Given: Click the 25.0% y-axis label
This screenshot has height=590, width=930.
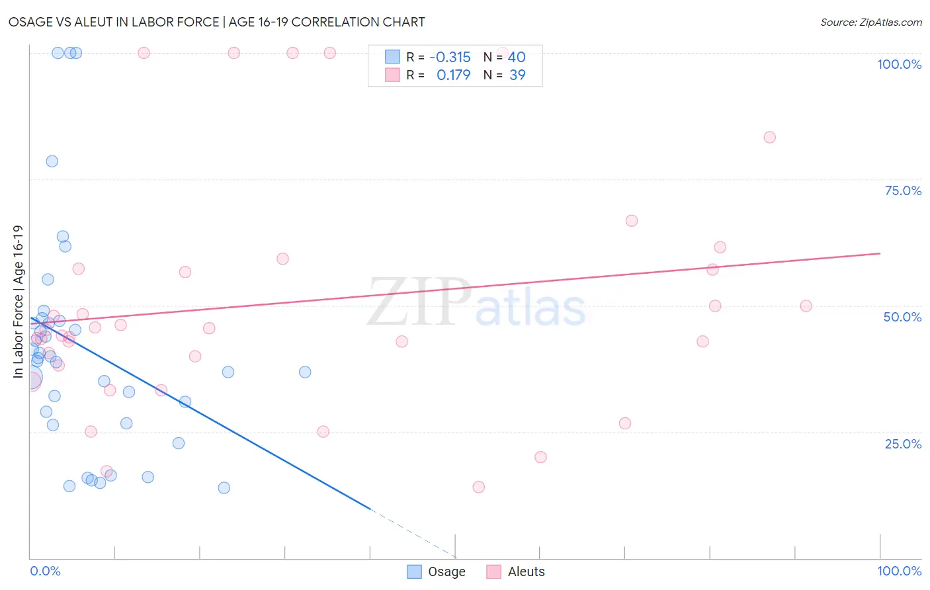Looking at the screenshot, I should pos(903,444).
